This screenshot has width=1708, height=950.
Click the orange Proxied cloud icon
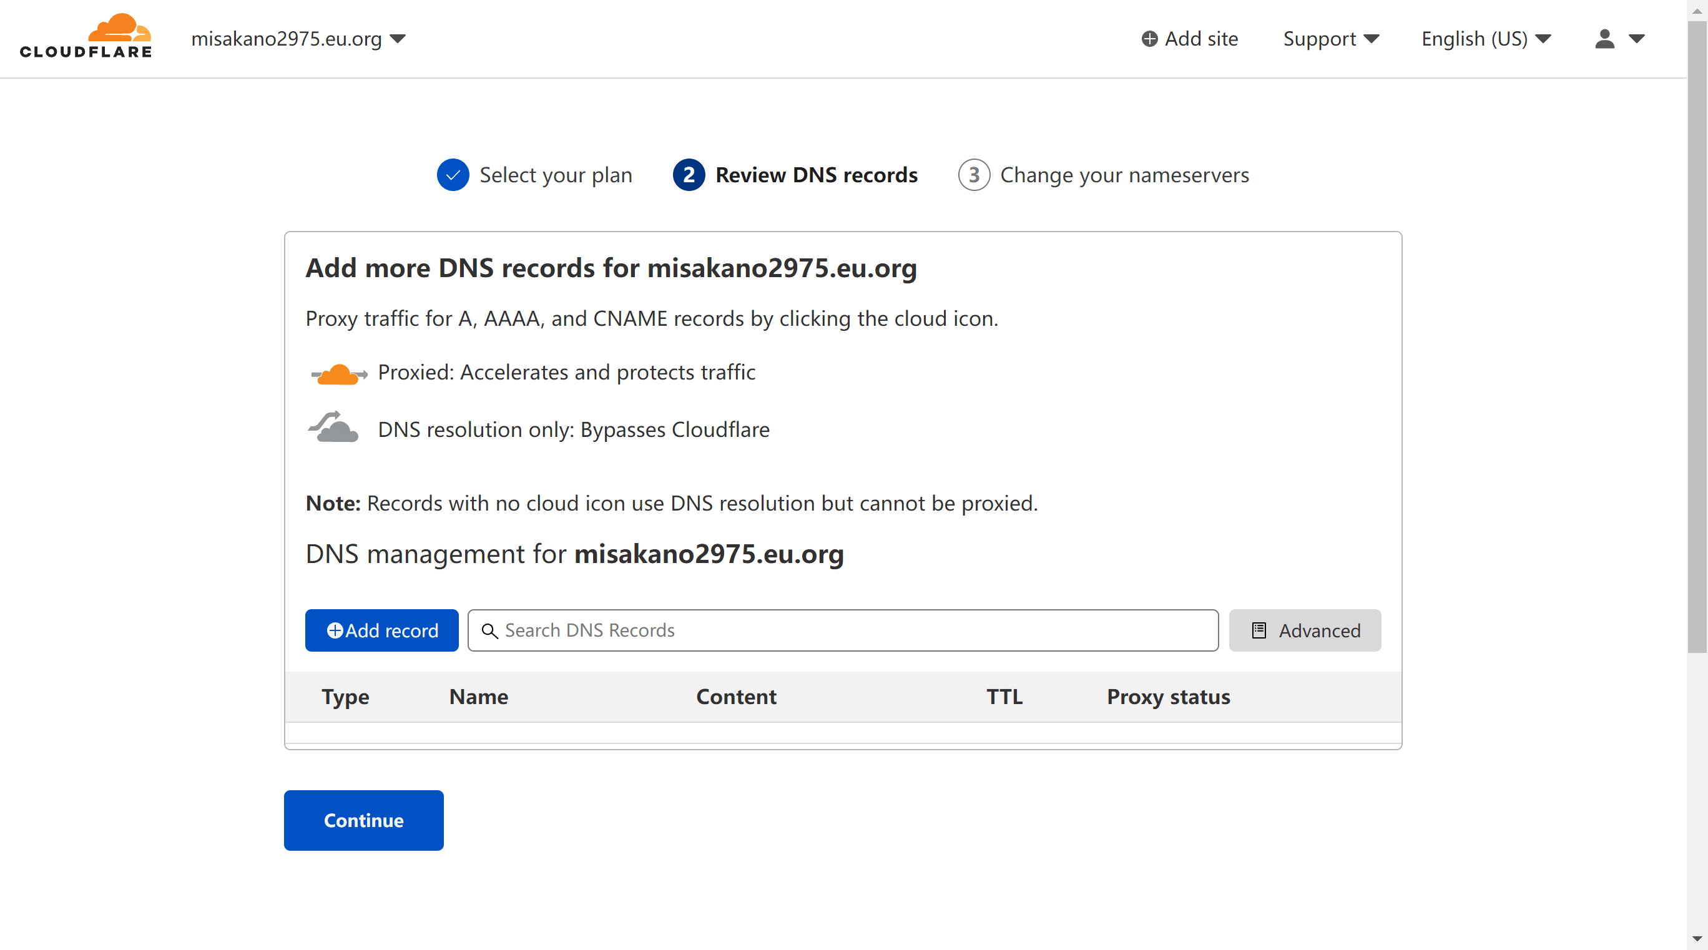click(338, 374)
